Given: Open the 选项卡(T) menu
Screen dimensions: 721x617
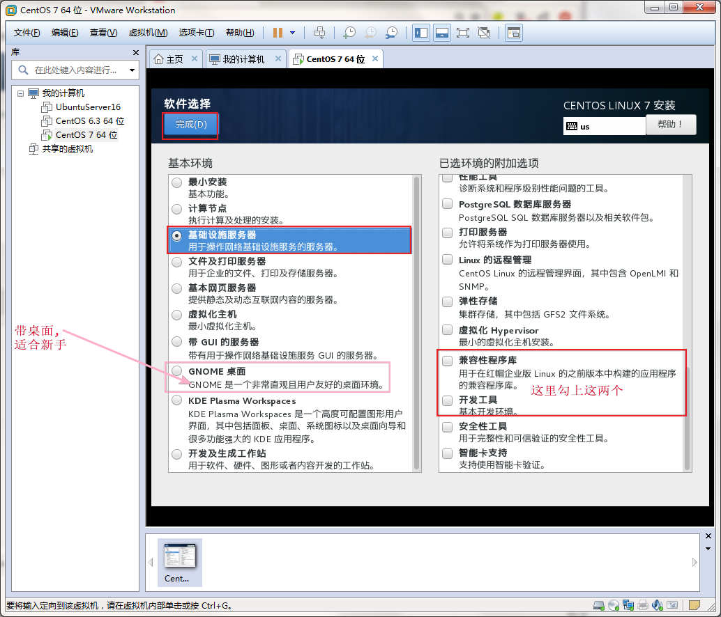Looking at the screenshot, I should point(197,33).
